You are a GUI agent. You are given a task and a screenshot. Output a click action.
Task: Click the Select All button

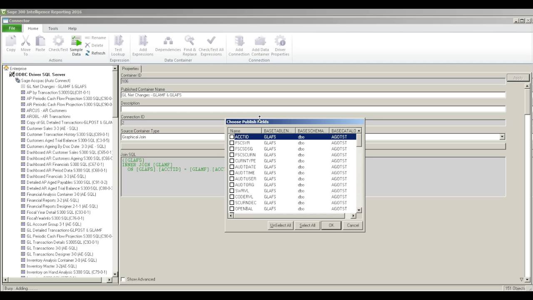coord(307,225)
